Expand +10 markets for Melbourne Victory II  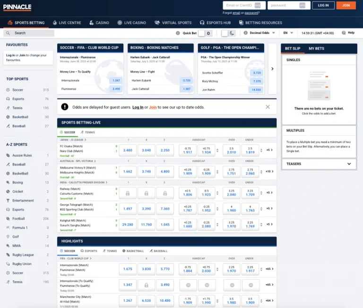(x=269, y=171)
